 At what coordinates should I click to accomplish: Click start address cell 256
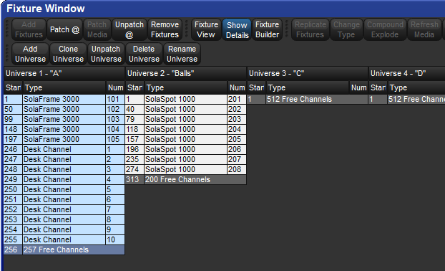click(x=13, y=249)
